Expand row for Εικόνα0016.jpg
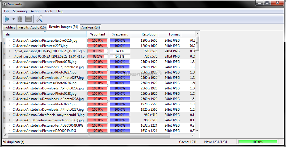The image size is (286, 147). [x=9, y=41]
